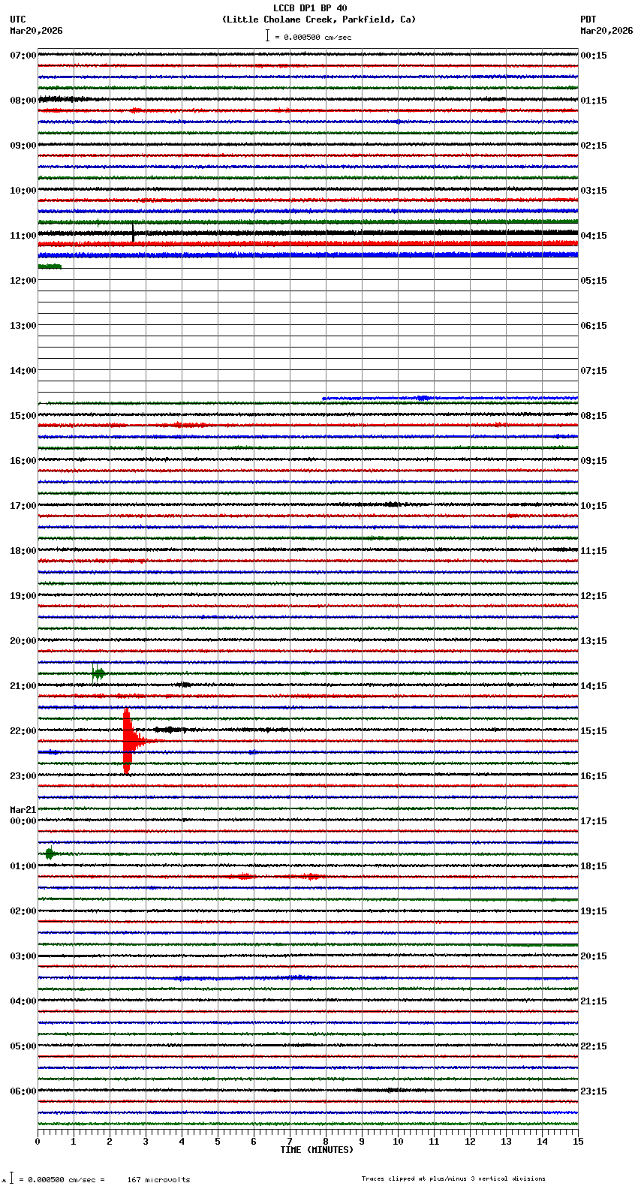Image resolution: width=638 pixels, height=1189 pixels.
Task: Click the "02:00" UTC time label
Action: [23, 911]
